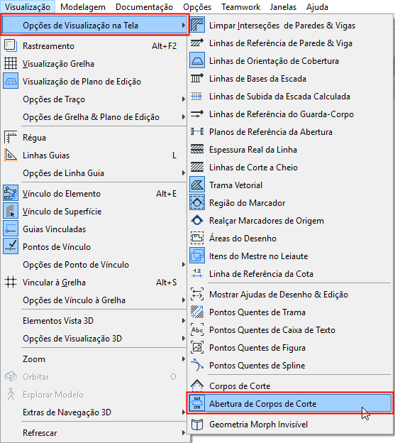Click the Espessura Real da Linha icon
Image resolution: width=395 pixels, height=443 pixels.
click(197, 149)
